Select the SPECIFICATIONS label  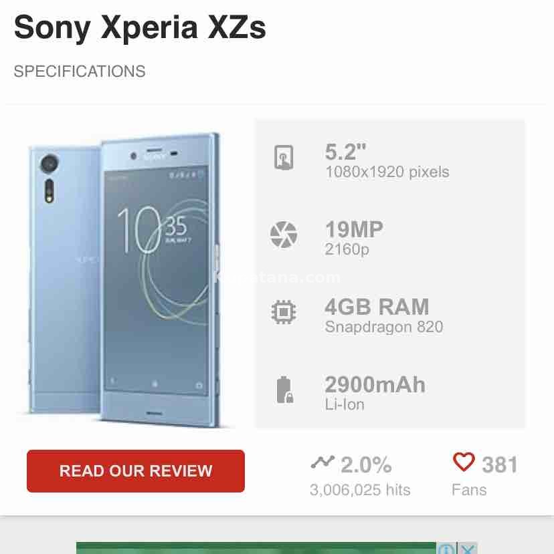80,72
